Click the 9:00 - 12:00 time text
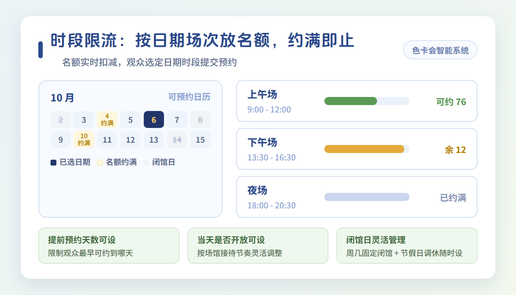 [269, 110]
